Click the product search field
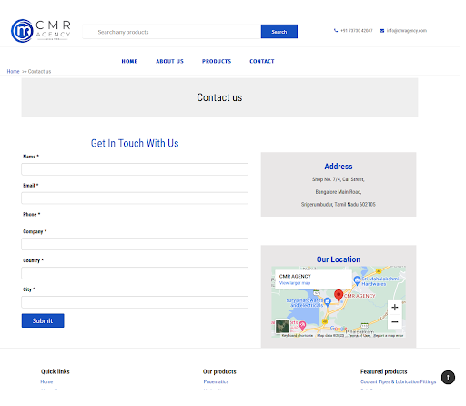 172,32
